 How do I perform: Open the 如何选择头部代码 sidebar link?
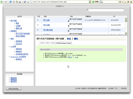[22, 54]
